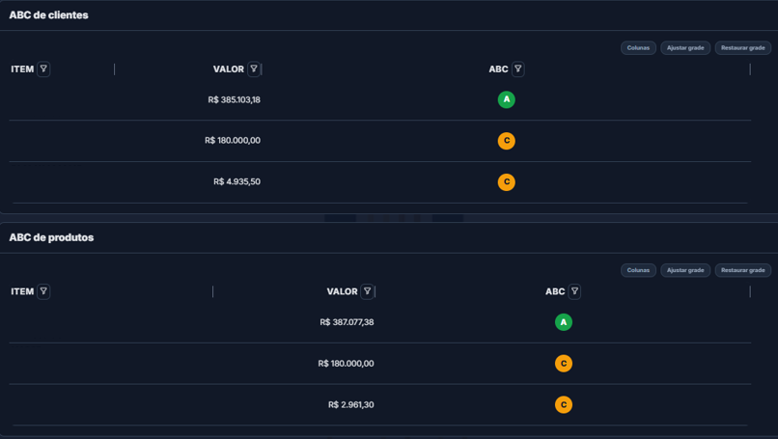
Task: Click Colunas button in ABC de produtos
Action: click(638, 270)
